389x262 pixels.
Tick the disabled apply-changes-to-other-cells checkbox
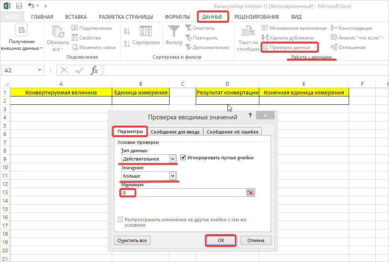[x=121, y=219]
